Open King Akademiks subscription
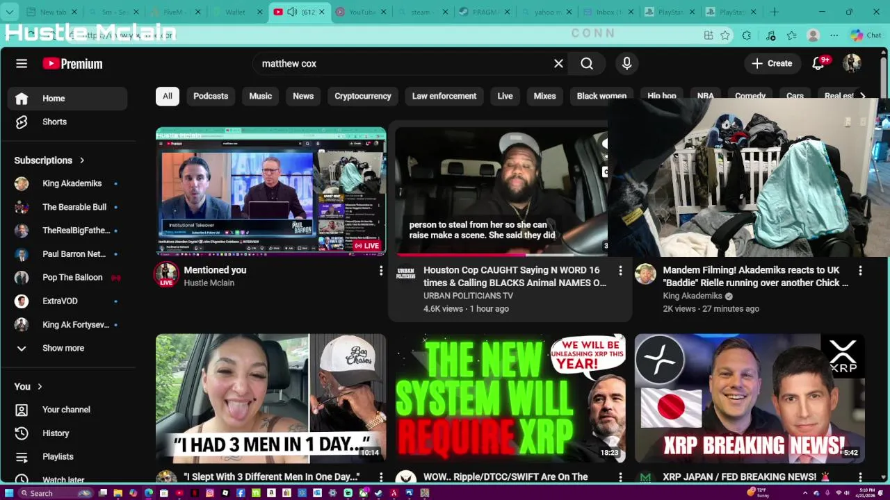The height and width of the screenshot is (500, 890). click(x=67, y=183)
